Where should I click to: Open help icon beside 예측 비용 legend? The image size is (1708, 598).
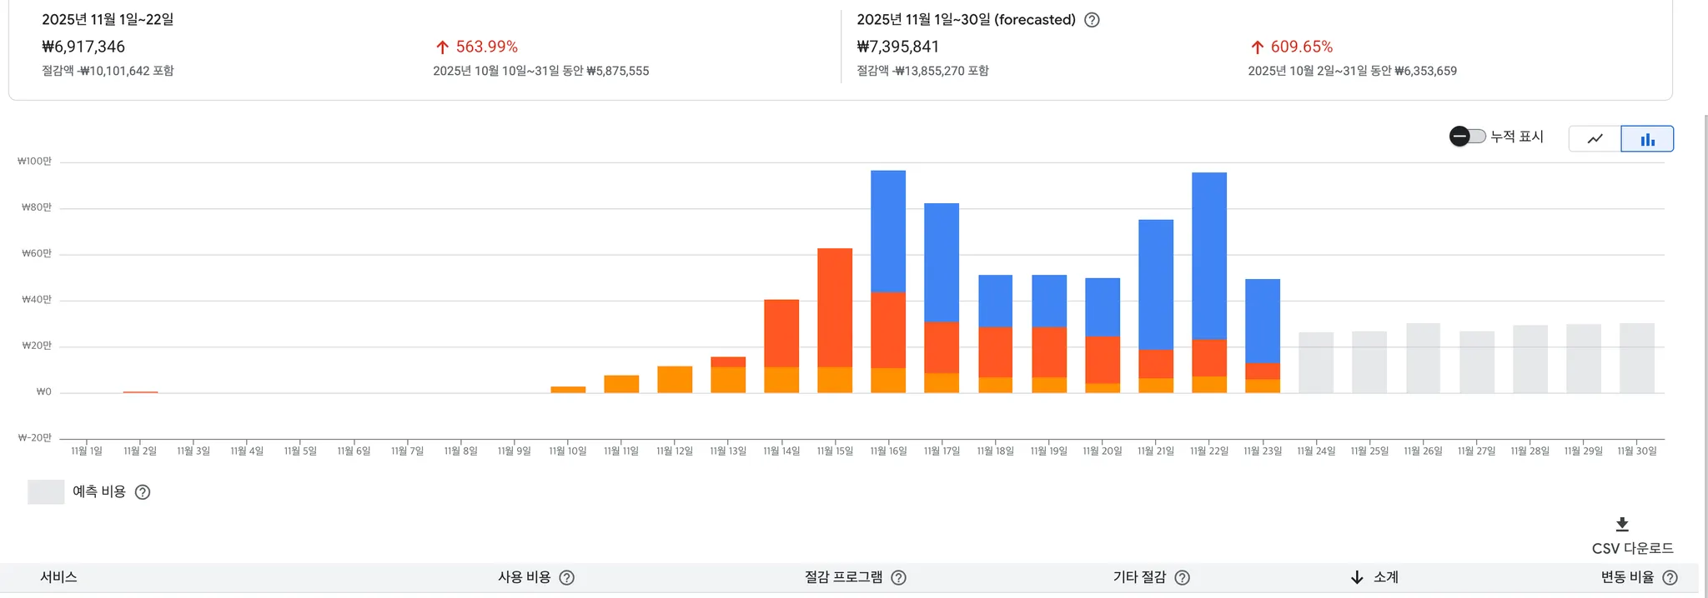143,492
